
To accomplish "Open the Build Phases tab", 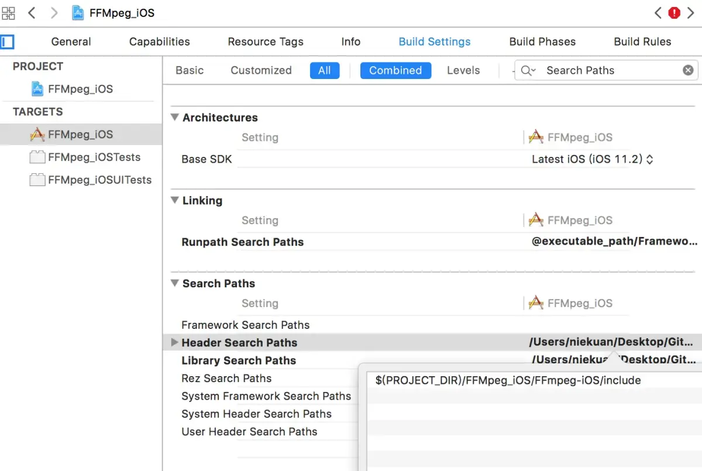I will pyautogui.click(x=542, y=42).
